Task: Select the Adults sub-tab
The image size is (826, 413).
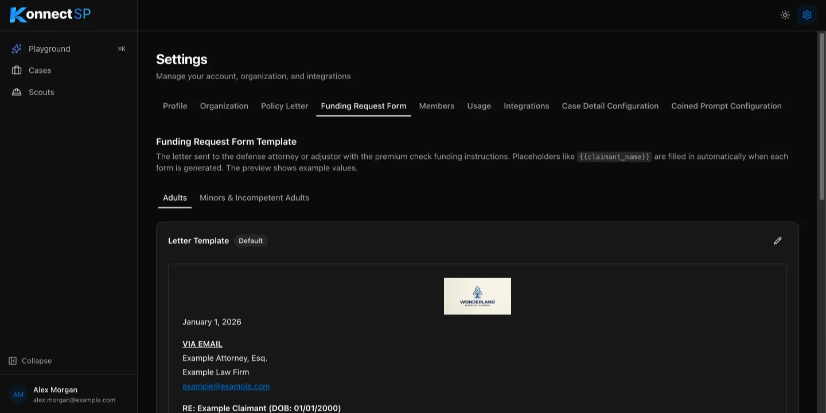Action: coord(175,198)
